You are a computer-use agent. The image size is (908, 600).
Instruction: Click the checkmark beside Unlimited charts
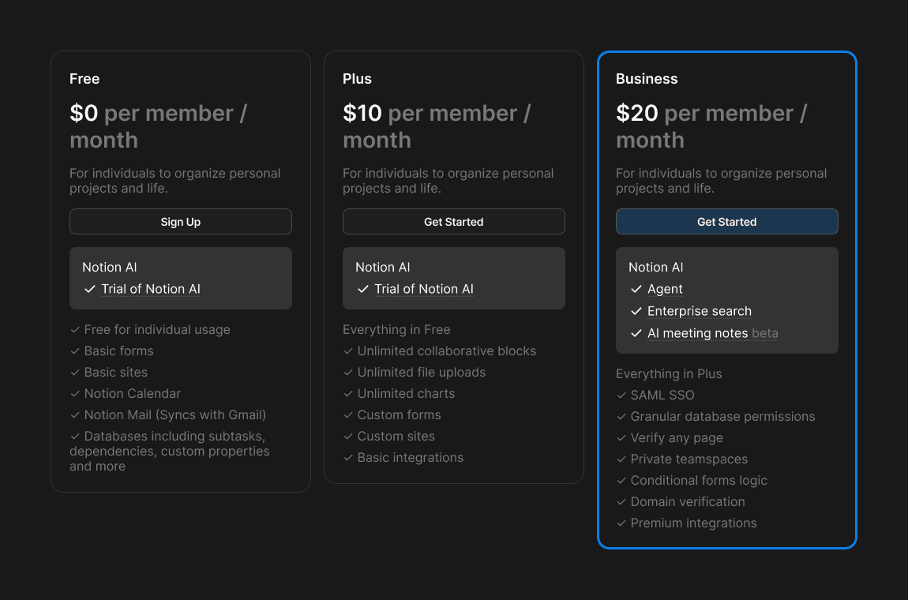click(347, 393)
